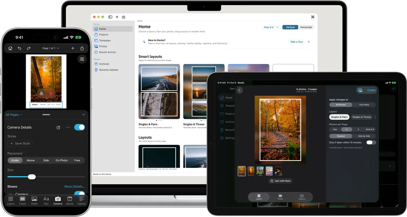Click the command key icon in Mac window
The width and height of the screenshot is (407, 217).
point(313,17)
